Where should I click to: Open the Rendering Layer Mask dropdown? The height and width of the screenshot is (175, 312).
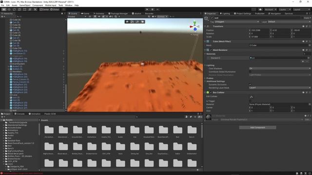[x=279, y=87]
